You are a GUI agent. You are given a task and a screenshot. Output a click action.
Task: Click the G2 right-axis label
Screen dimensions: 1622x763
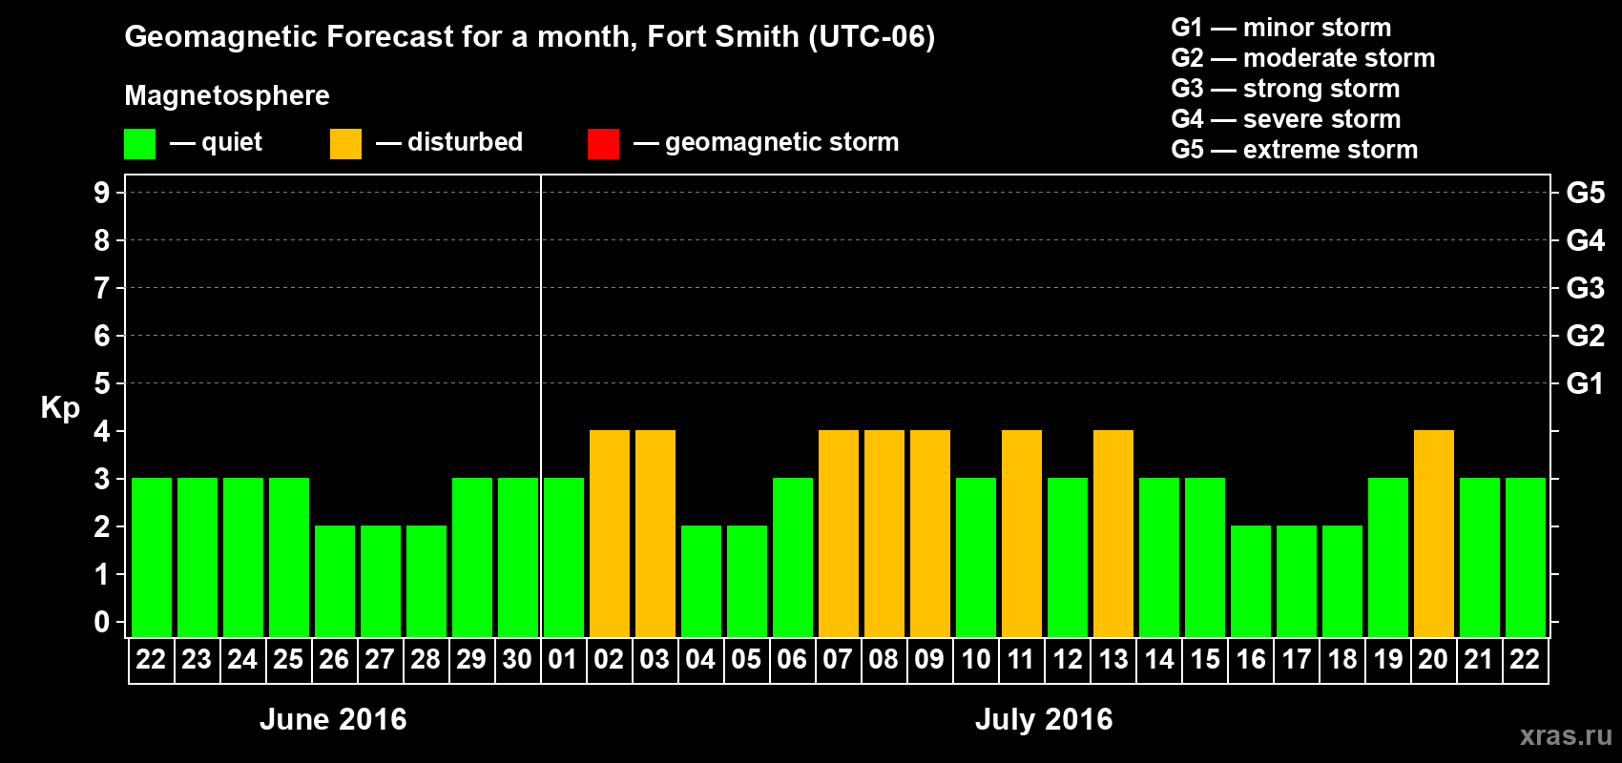click(1586, 336)
